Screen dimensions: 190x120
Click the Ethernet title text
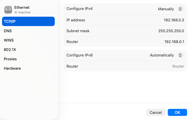click(x=22, y=7)
